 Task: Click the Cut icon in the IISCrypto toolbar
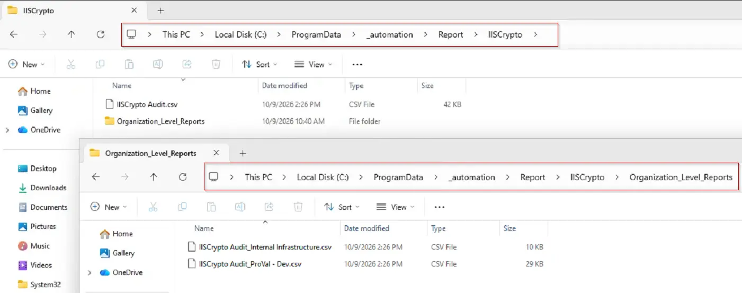click(71, 64)
